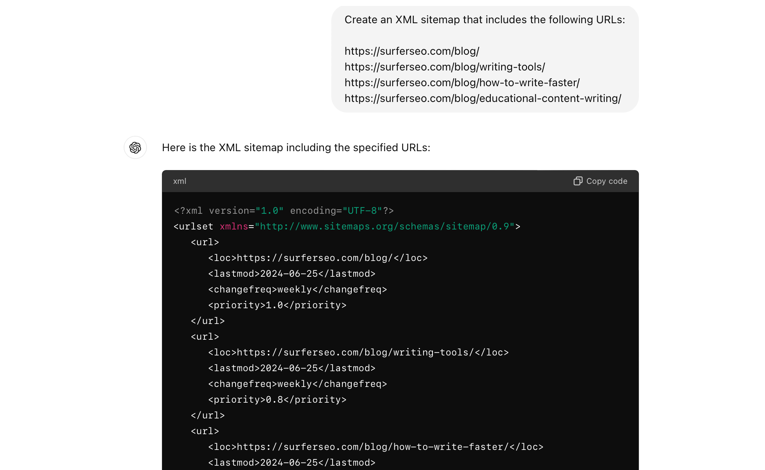Click the priority 0.8 code line
The width and height of the screenshot is (765, 470).
[277, 400]
